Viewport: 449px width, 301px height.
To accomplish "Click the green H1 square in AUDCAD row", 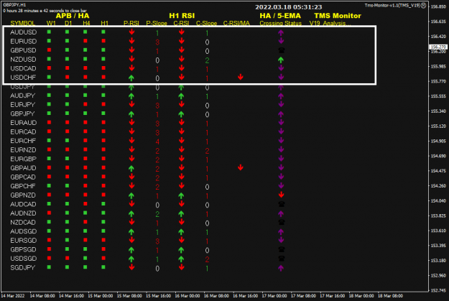I will tap(103, 204).
